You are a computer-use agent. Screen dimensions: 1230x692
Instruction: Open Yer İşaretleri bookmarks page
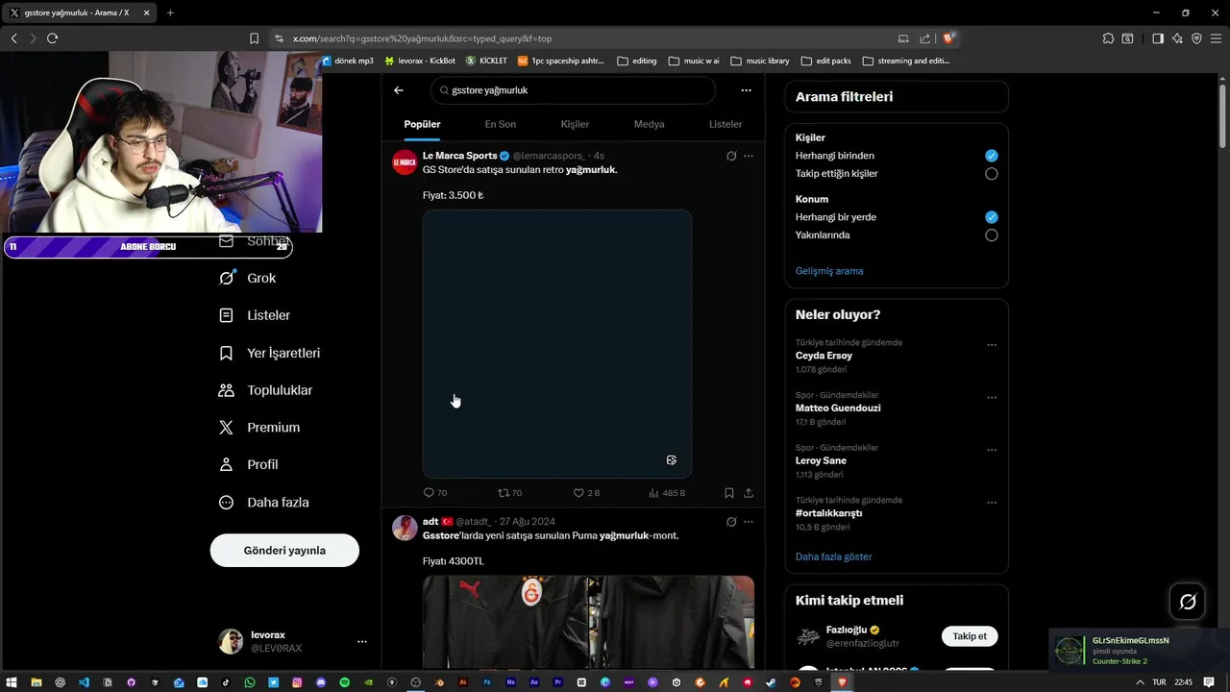coord(270,353)
